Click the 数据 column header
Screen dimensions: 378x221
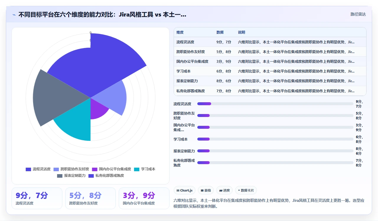[220, 32]
